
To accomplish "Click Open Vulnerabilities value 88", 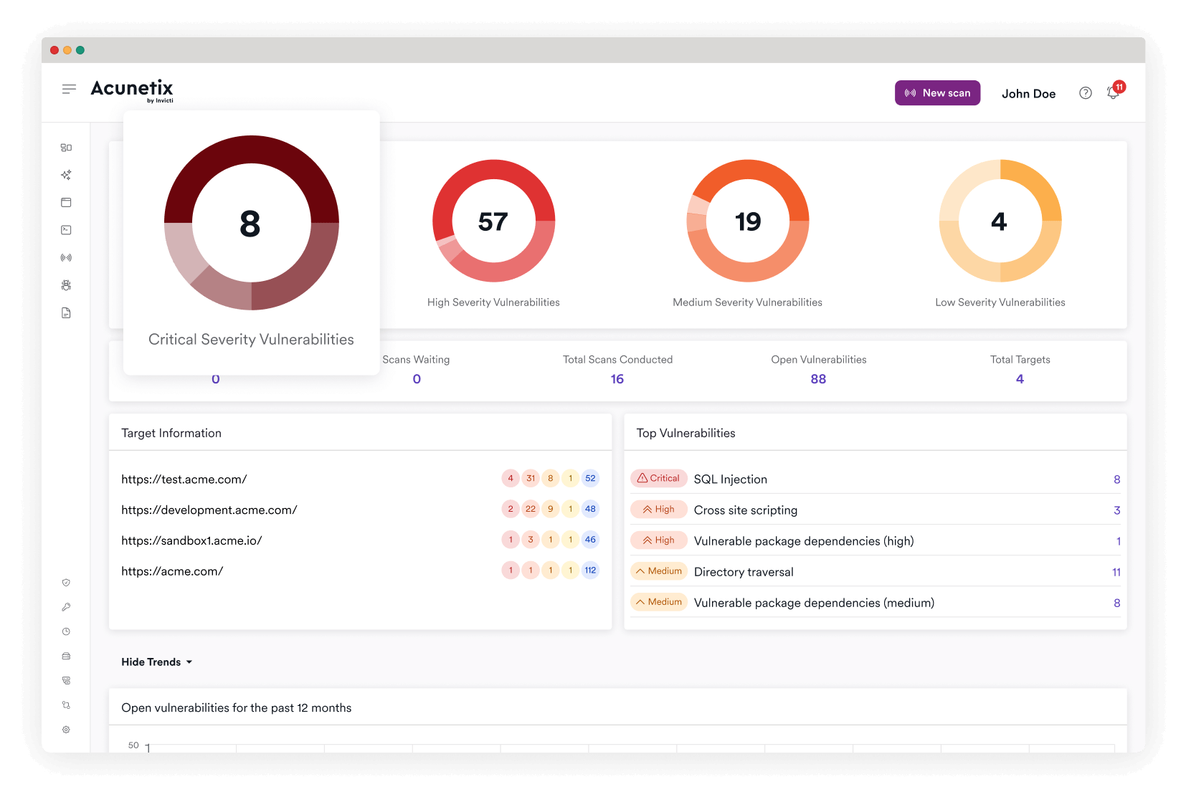I will pyautogui.click(x=818, y=379).
